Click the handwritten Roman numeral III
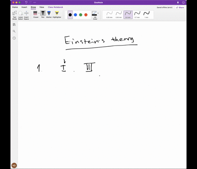This screenshot has height=169, width=197. pos(89,67)
